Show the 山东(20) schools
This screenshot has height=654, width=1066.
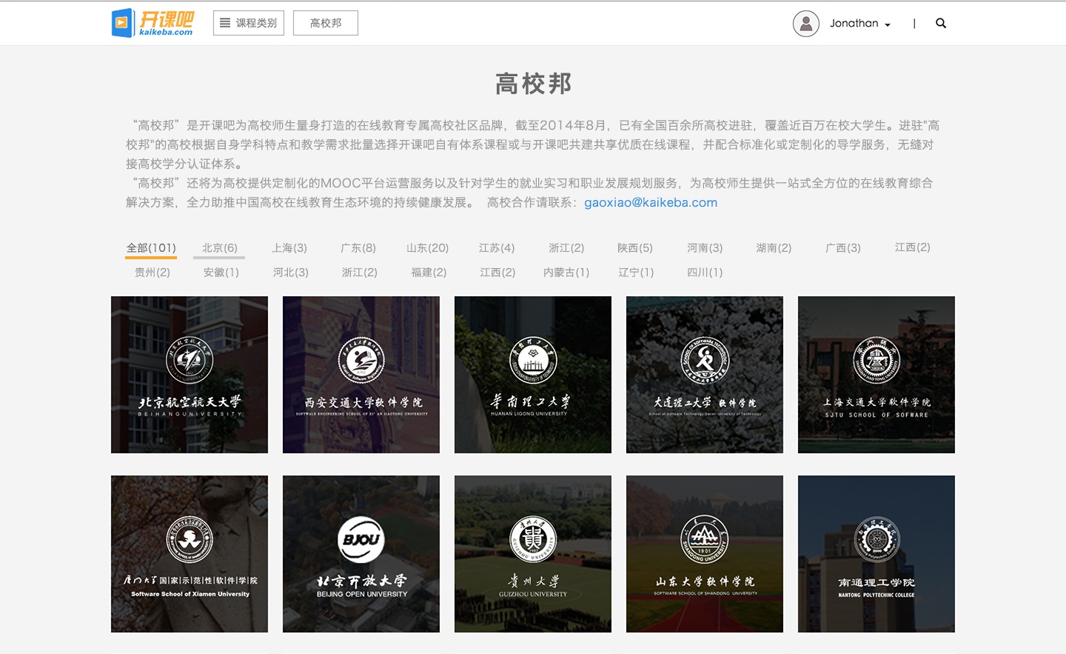pyautogui.click(x=428, y=248)
